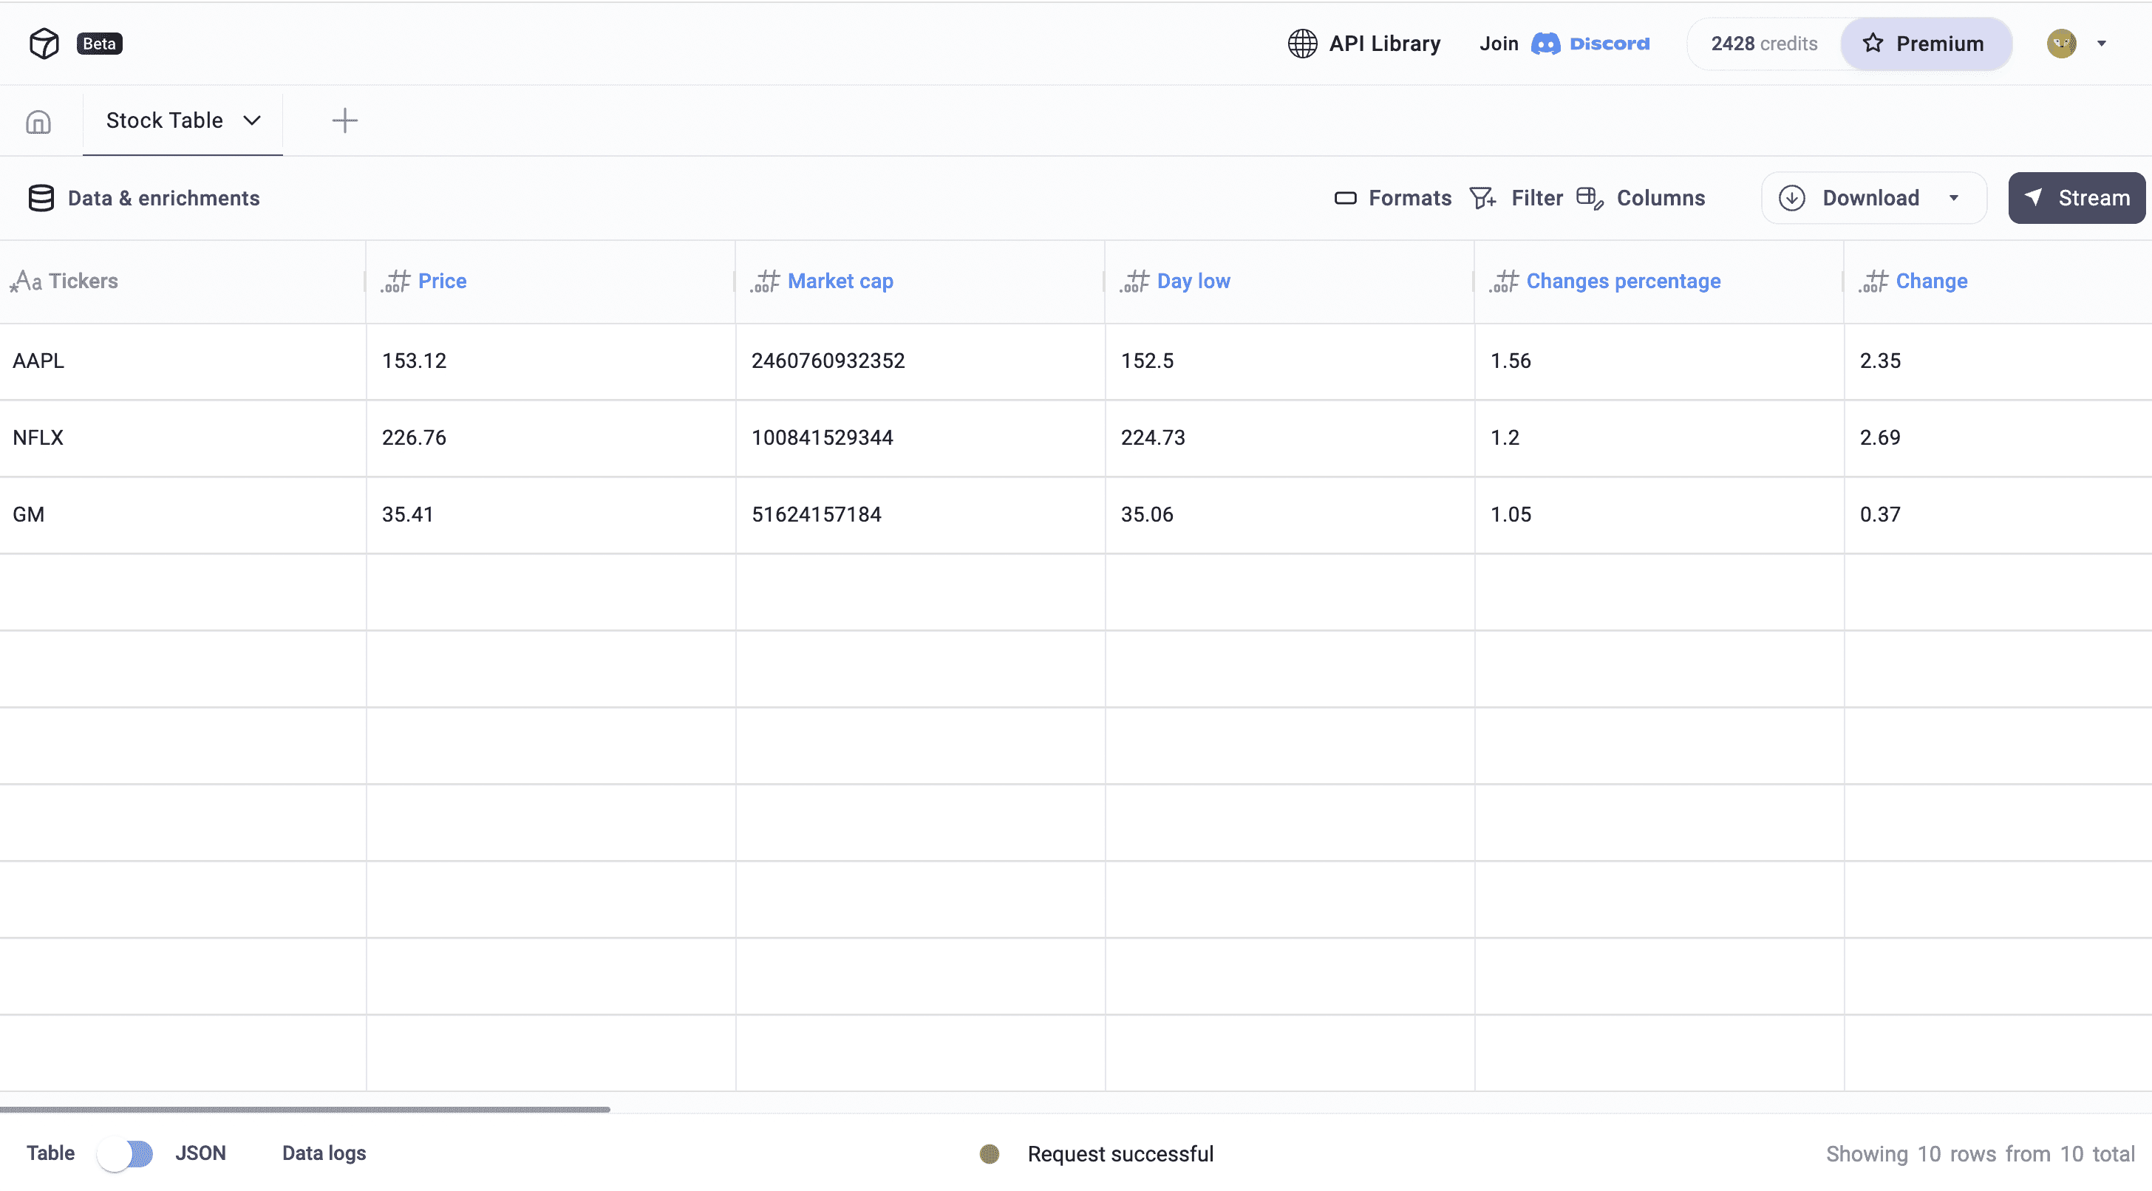Click the Formats icon

coord(1345,198)
